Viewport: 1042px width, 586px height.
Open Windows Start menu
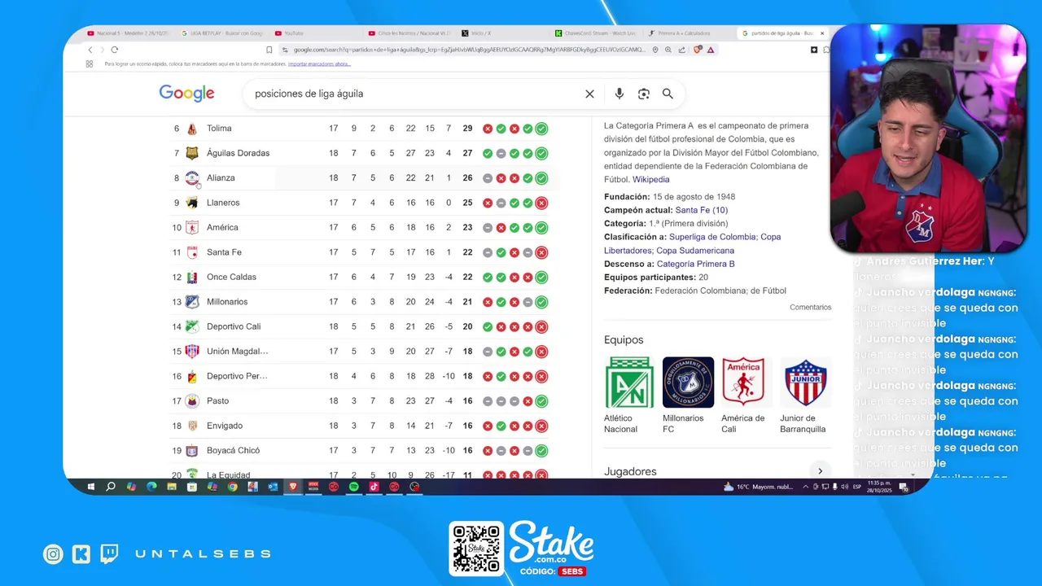coord(90,487)
